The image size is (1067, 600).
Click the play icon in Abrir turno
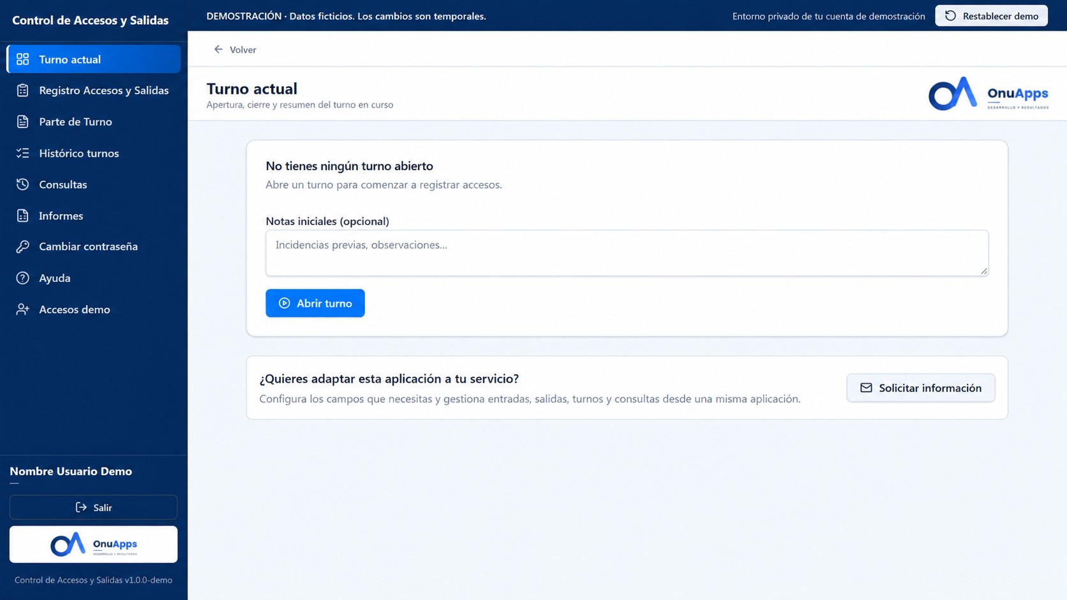pos(285,303)
